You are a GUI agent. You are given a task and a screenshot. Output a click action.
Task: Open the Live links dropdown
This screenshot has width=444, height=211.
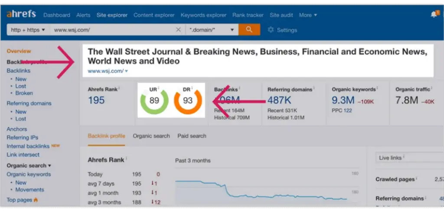(x=409, y=158)
